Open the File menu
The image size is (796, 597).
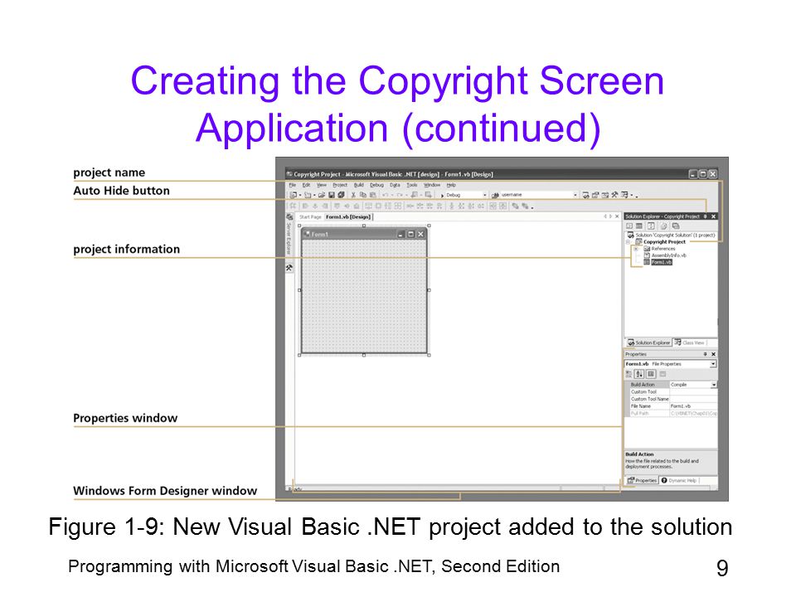tap(293, 185)
